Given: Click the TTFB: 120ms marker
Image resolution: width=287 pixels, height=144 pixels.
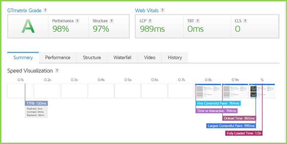Looking at the screenshot, I should click(36, 103).
